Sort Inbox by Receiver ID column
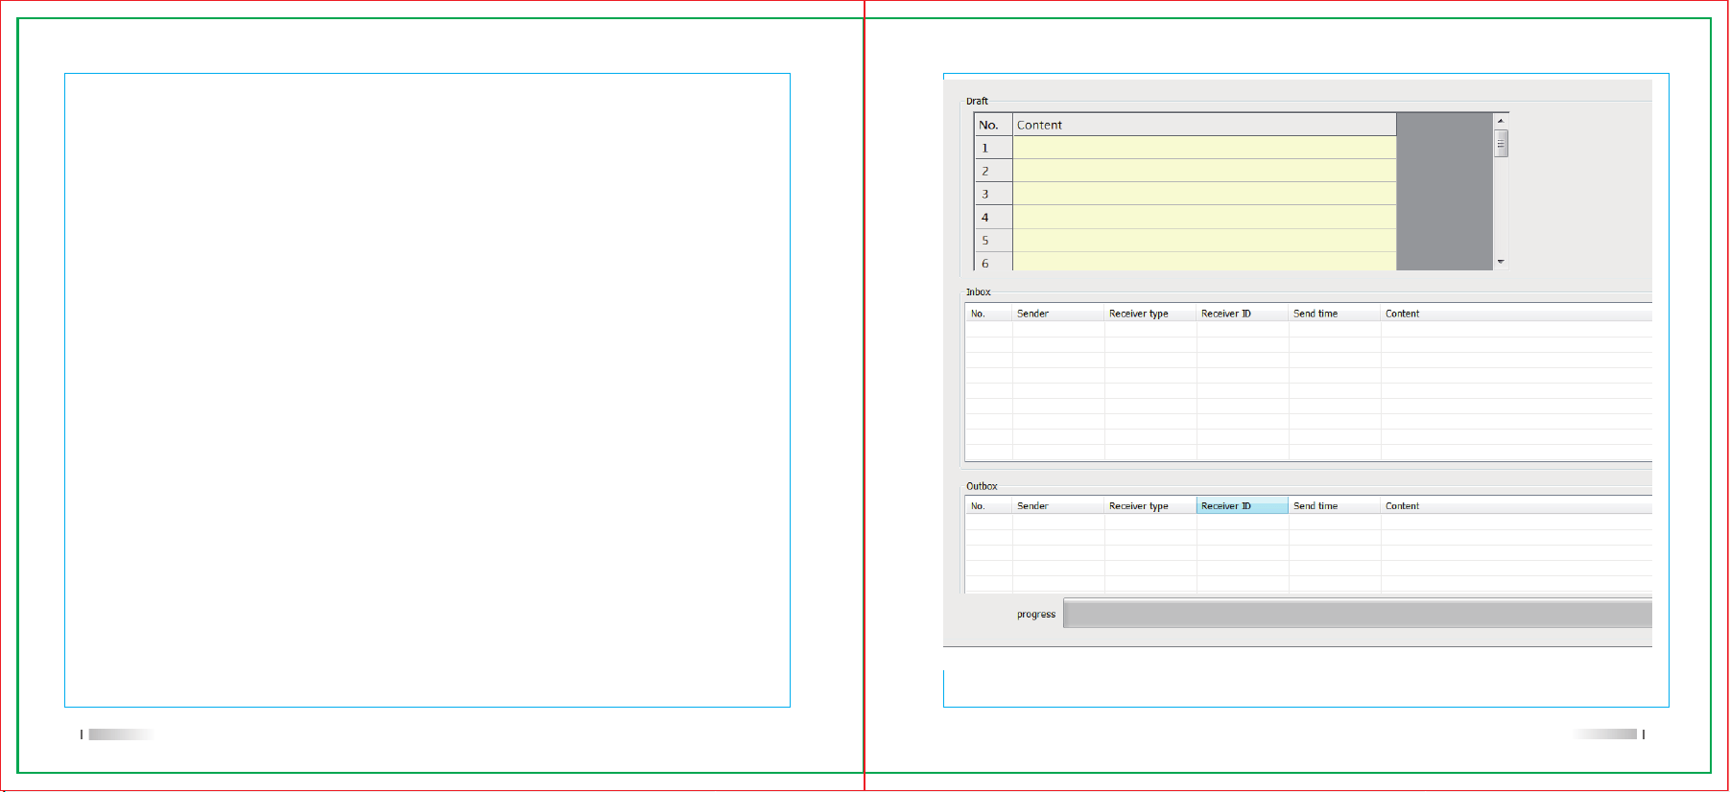Image resolution: width=1730 pixels, height=792 pixels. click(1243, 314)
